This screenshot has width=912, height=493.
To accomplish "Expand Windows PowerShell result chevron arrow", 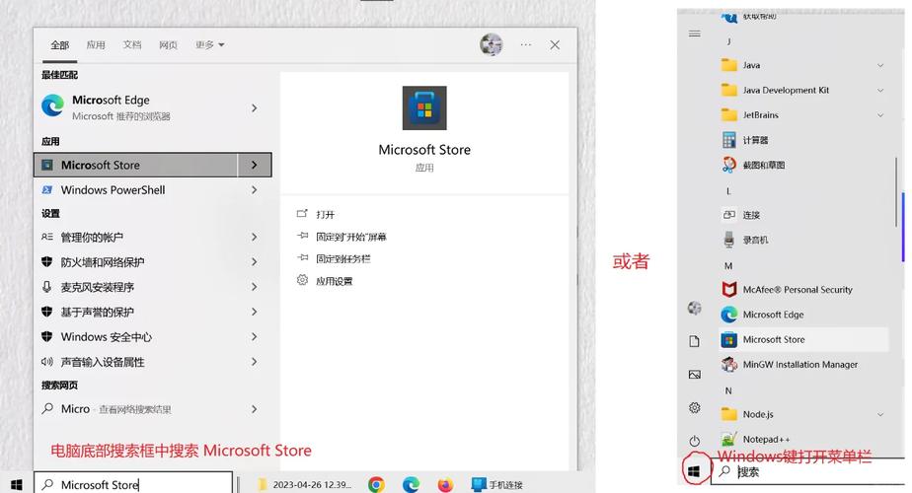I will [x=255, y=190].
